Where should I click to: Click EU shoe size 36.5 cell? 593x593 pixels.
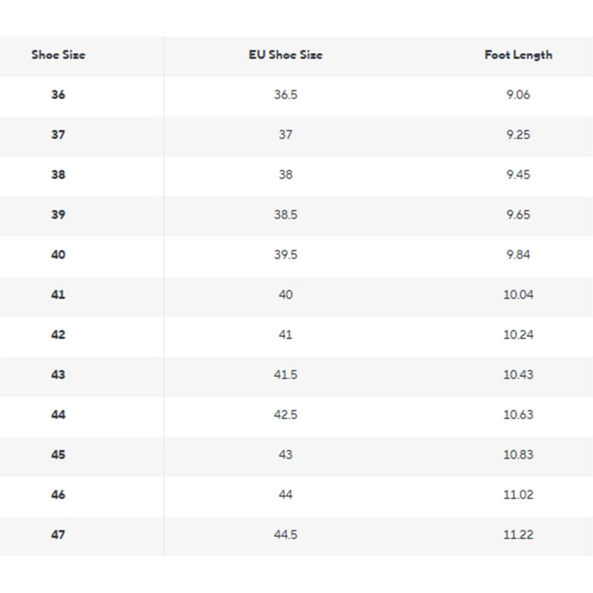pos(286,94)
